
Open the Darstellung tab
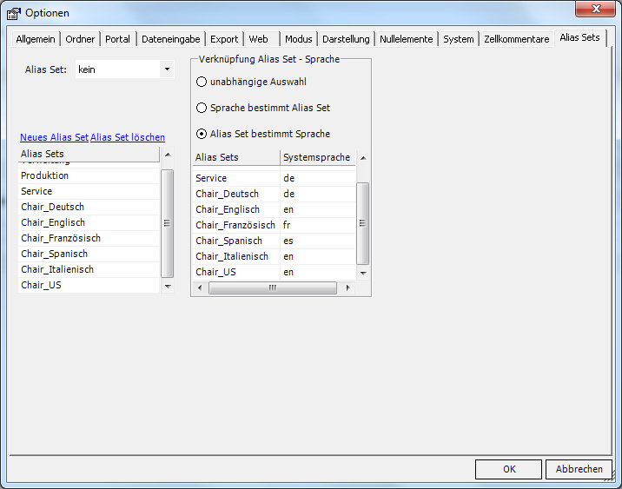[x=346, y=39]
